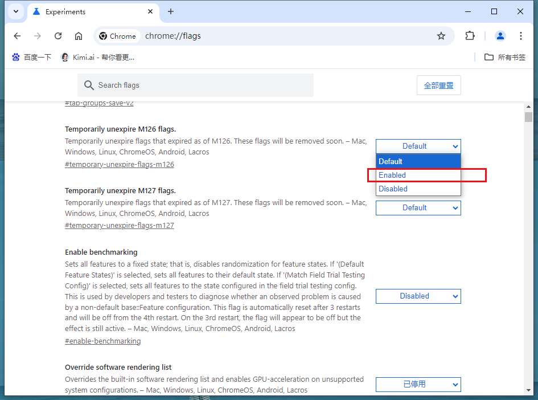Focus the Search flags field
Screen dimensions: 538x400
tap(195, 85)
